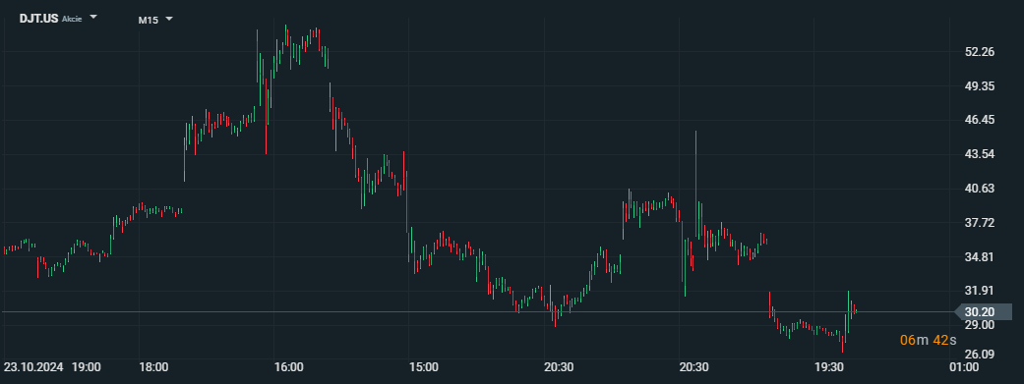Click the Akcie instrument type label
Viewport: 1024px width, 384px height.
pyautogui.click(x=72, y=20)
